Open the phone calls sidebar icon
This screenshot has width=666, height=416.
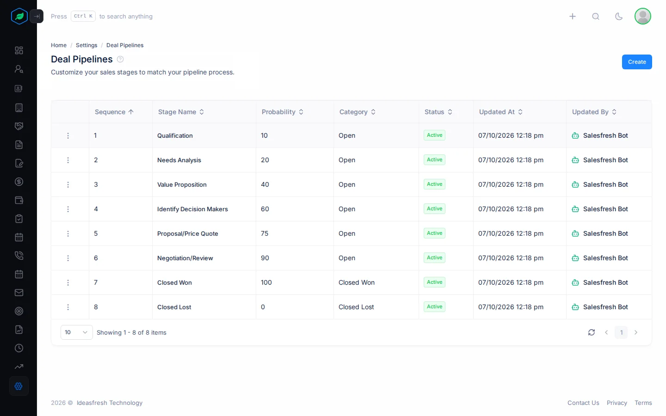click(x=19, y=256)
